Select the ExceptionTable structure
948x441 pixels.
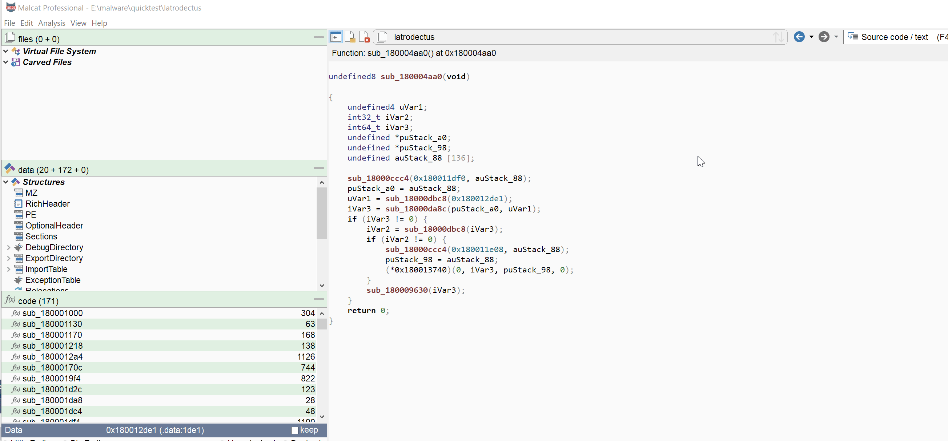53,280
